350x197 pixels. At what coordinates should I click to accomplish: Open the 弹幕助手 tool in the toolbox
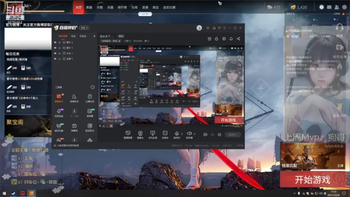click(59, 98)
